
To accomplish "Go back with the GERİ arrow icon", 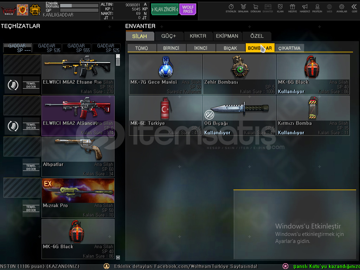I will pos(354,8).
